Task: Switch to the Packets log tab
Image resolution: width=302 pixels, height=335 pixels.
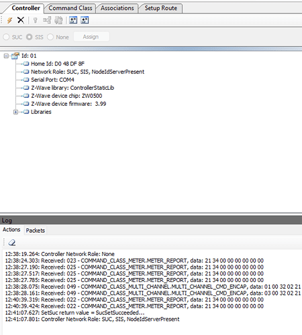Action: (x=35, y=230)
